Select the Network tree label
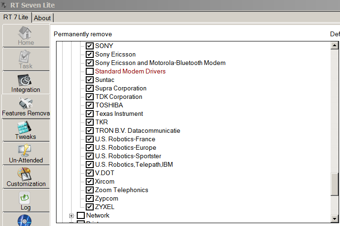Image resolution: width=340 pixels, height=226 pixels. tap(98, 215)
